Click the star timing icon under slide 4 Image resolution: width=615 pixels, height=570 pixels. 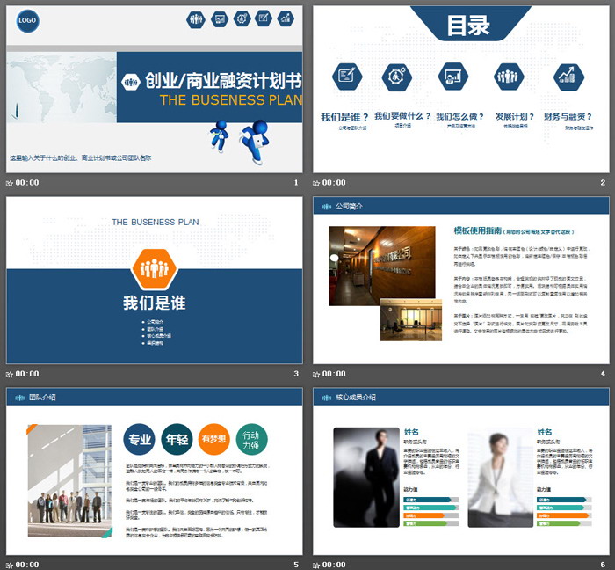pyautogui.click(x=316, y=374)
